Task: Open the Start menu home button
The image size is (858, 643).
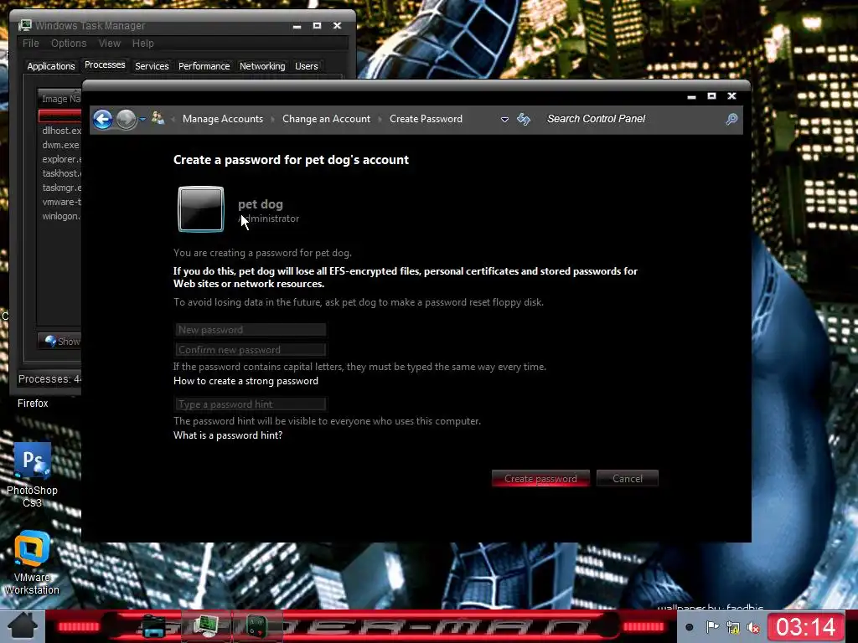Action: (22, 626)
